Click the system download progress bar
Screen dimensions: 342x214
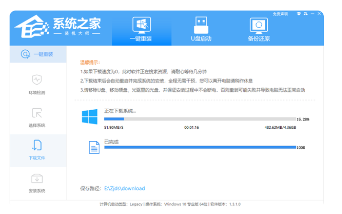click(x=200, y=118)
